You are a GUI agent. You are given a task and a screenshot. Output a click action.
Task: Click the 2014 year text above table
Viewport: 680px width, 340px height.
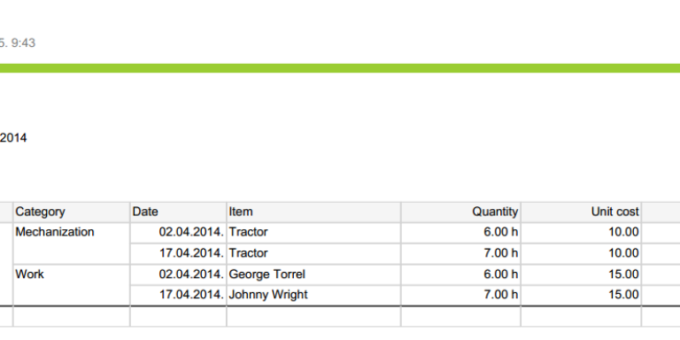(x=13, y=138)
